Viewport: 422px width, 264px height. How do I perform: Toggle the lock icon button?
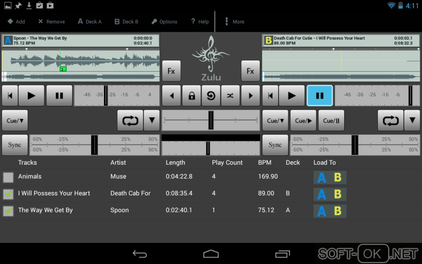click(x=192, y=96)
